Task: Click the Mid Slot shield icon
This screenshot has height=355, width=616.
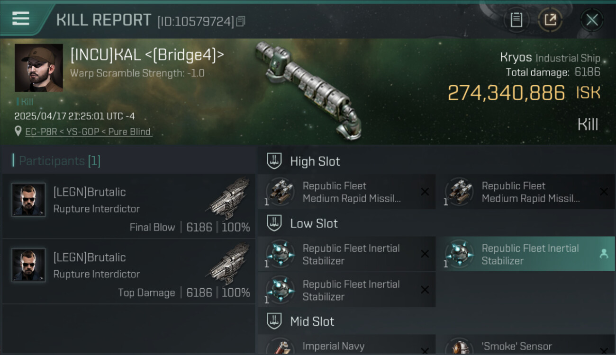Action: (x=274, y=321)
